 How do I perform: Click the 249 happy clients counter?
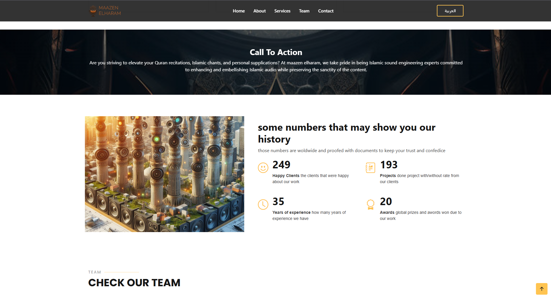click(x=281, y=165)
